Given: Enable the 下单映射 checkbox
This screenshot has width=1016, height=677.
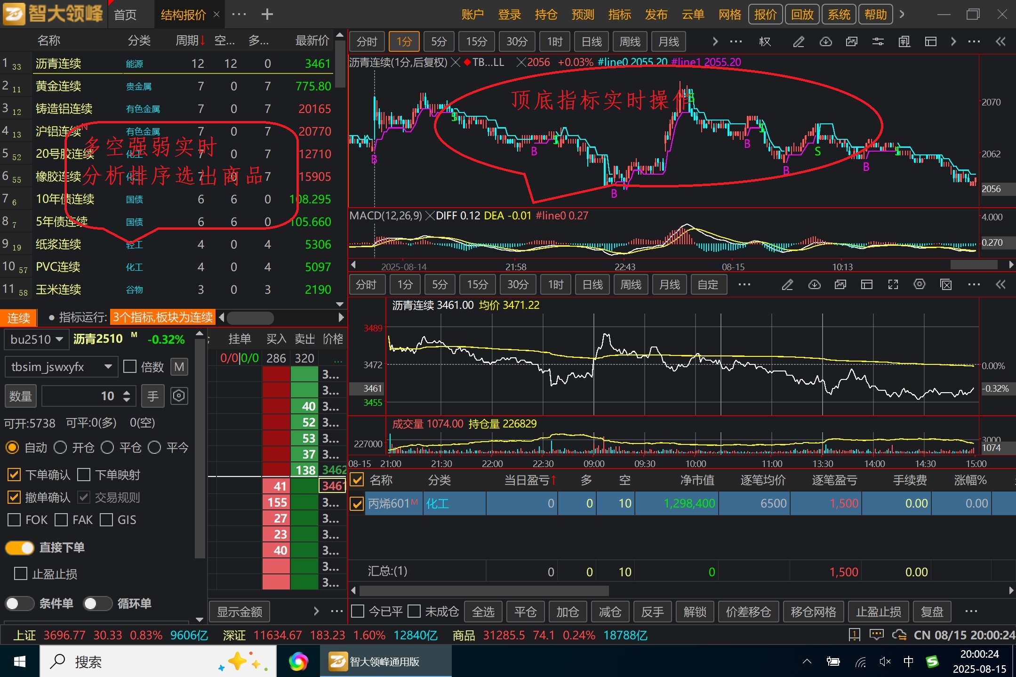Looking at the screenshot, I should [84, 475].
